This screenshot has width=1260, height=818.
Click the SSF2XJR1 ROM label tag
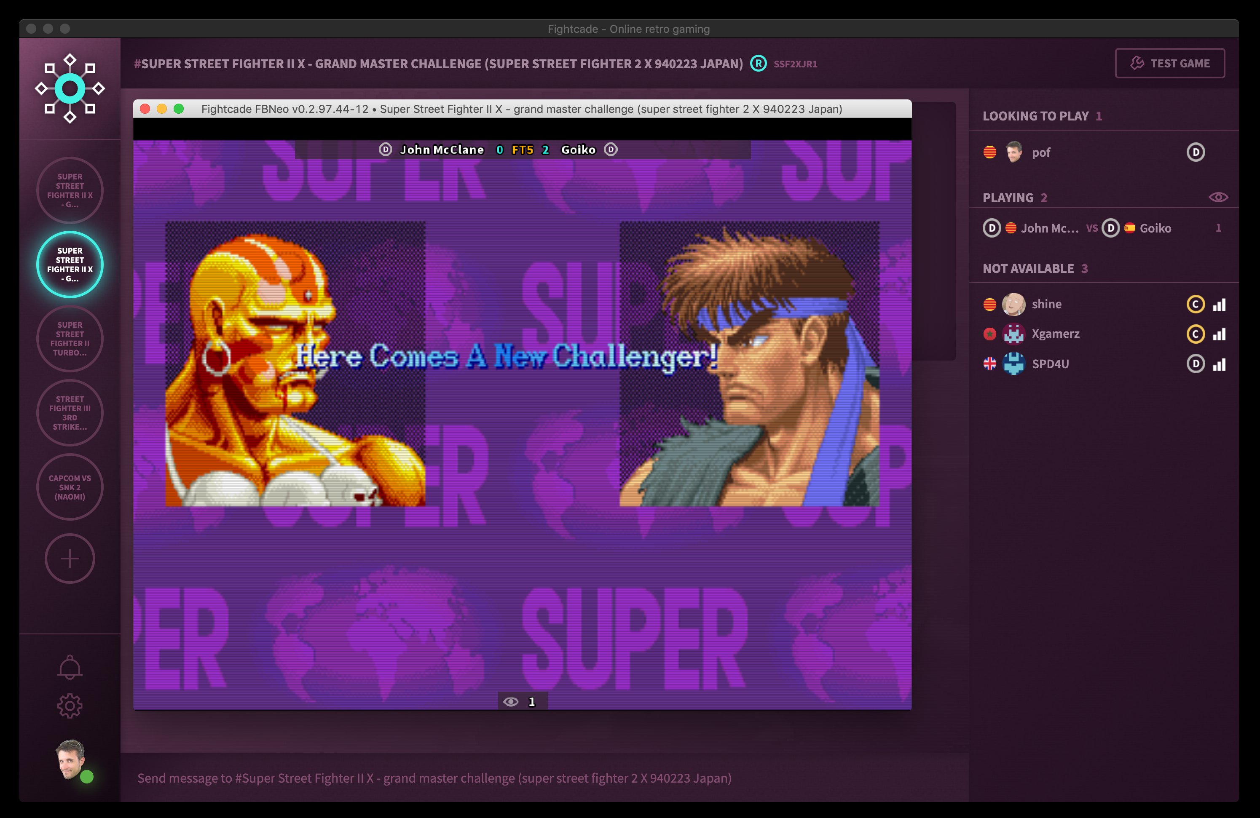point(794,63)
